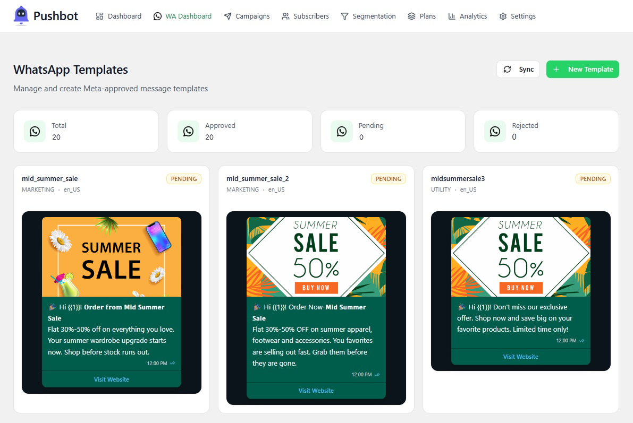Click PENDING badge on mid_summer_sale card
The image size is (633, 423).
point(184,179)
